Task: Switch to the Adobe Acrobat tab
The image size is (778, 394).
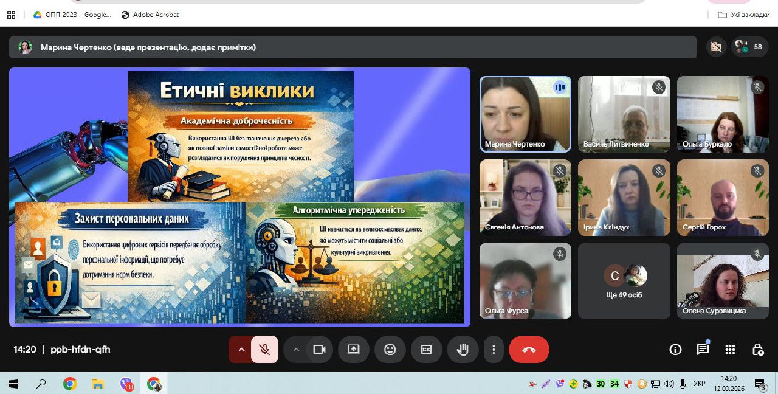Action: click(x=149, y=14)
